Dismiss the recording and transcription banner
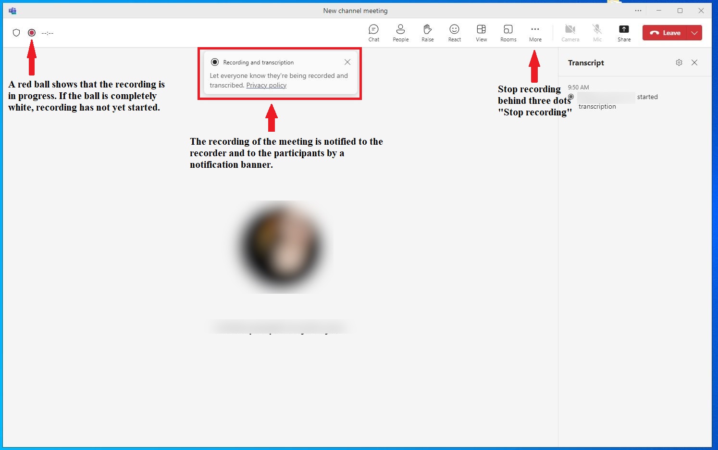The image size is (718, 450). coord(347,62)
